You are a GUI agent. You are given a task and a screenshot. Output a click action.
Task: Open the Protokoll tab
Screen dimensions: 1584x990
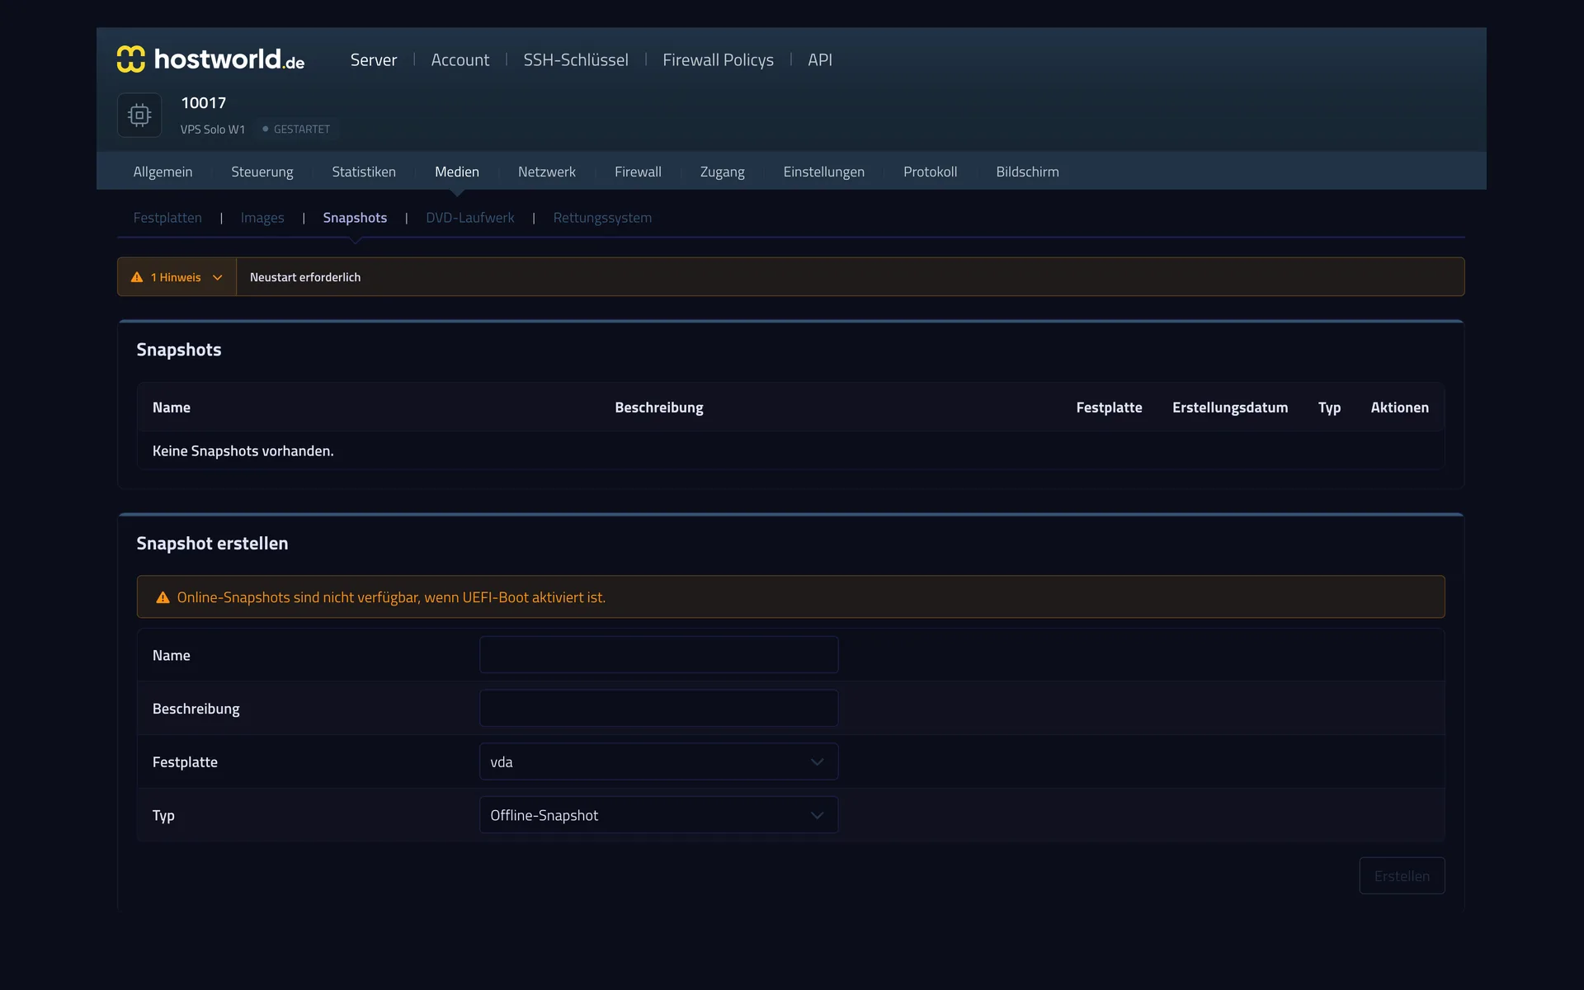[x=930, y=172]
